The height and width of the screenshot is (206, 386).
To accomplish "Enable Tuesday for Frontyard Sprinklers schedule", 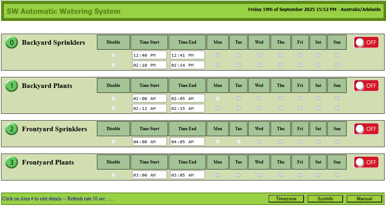I will point(239,142).
